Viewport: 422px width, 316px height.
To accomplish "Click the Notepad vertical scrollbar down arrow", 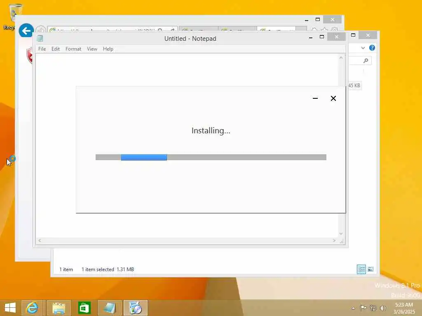I will tap(341, 234).
